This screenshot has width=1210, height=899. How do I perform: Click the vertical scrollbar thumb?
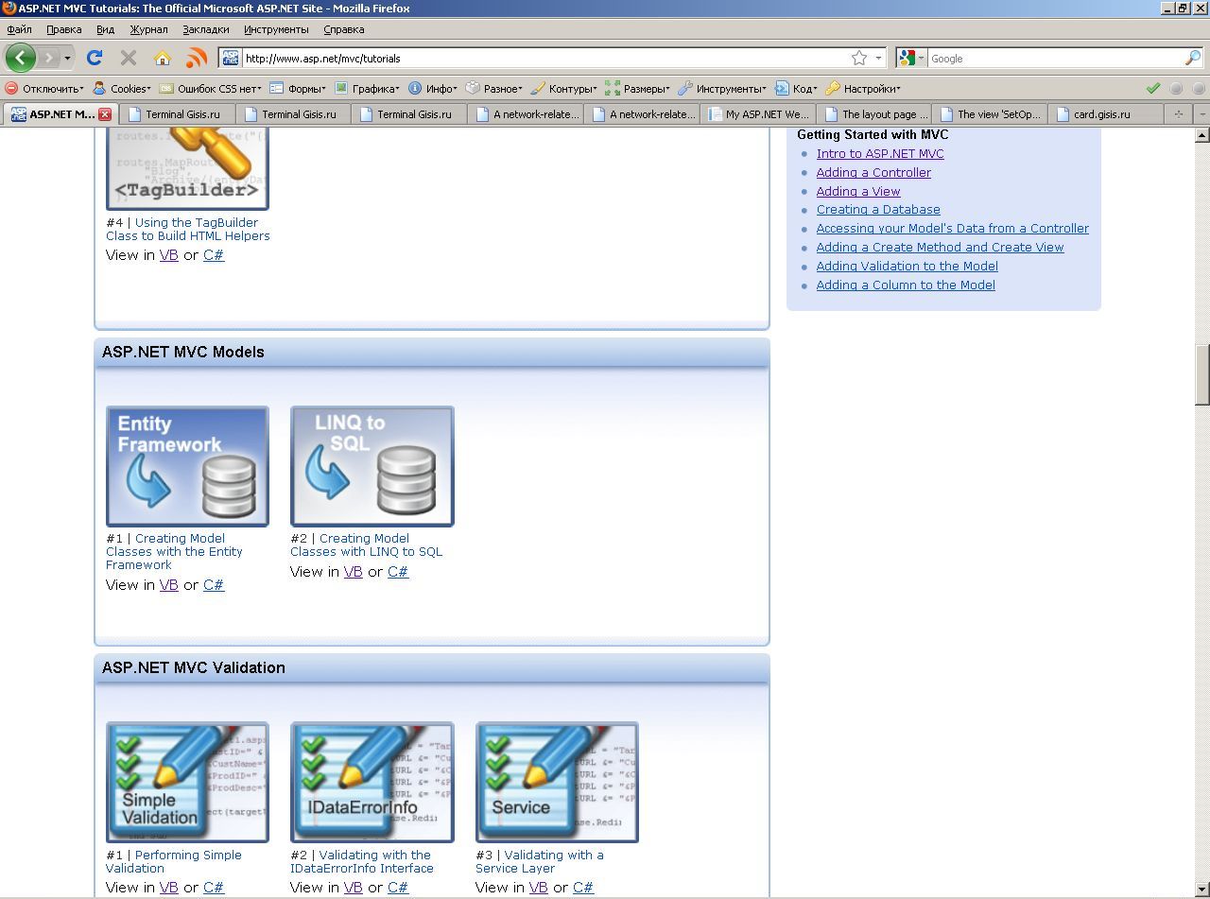pyautogui.click(x=1202, y=375)
